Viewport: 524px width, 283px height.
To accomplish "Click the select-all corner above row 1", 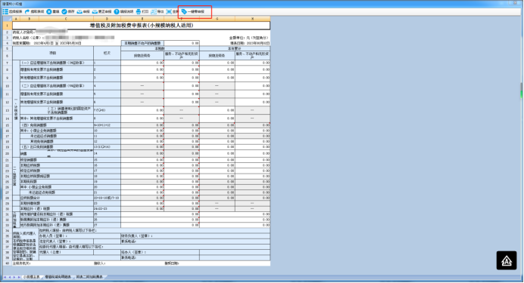I will click(x=7, y=19).
